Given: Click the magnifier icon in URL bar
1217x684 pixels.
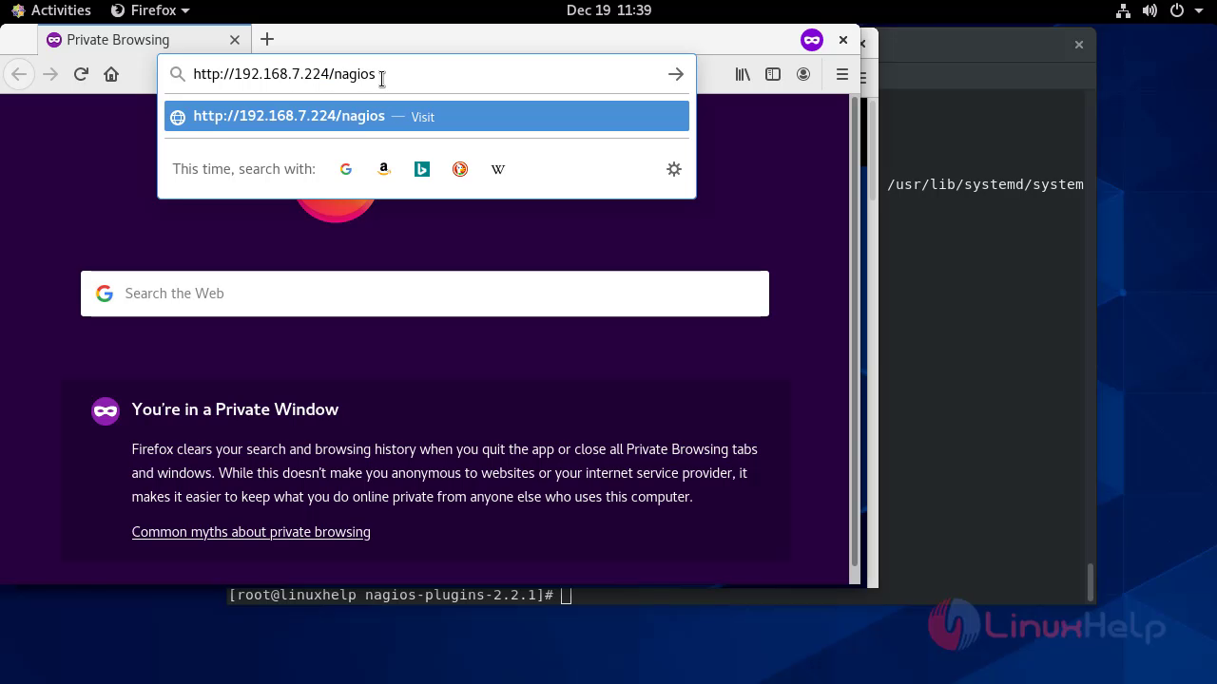Looking at the screenshot, I should click(177, 74).
